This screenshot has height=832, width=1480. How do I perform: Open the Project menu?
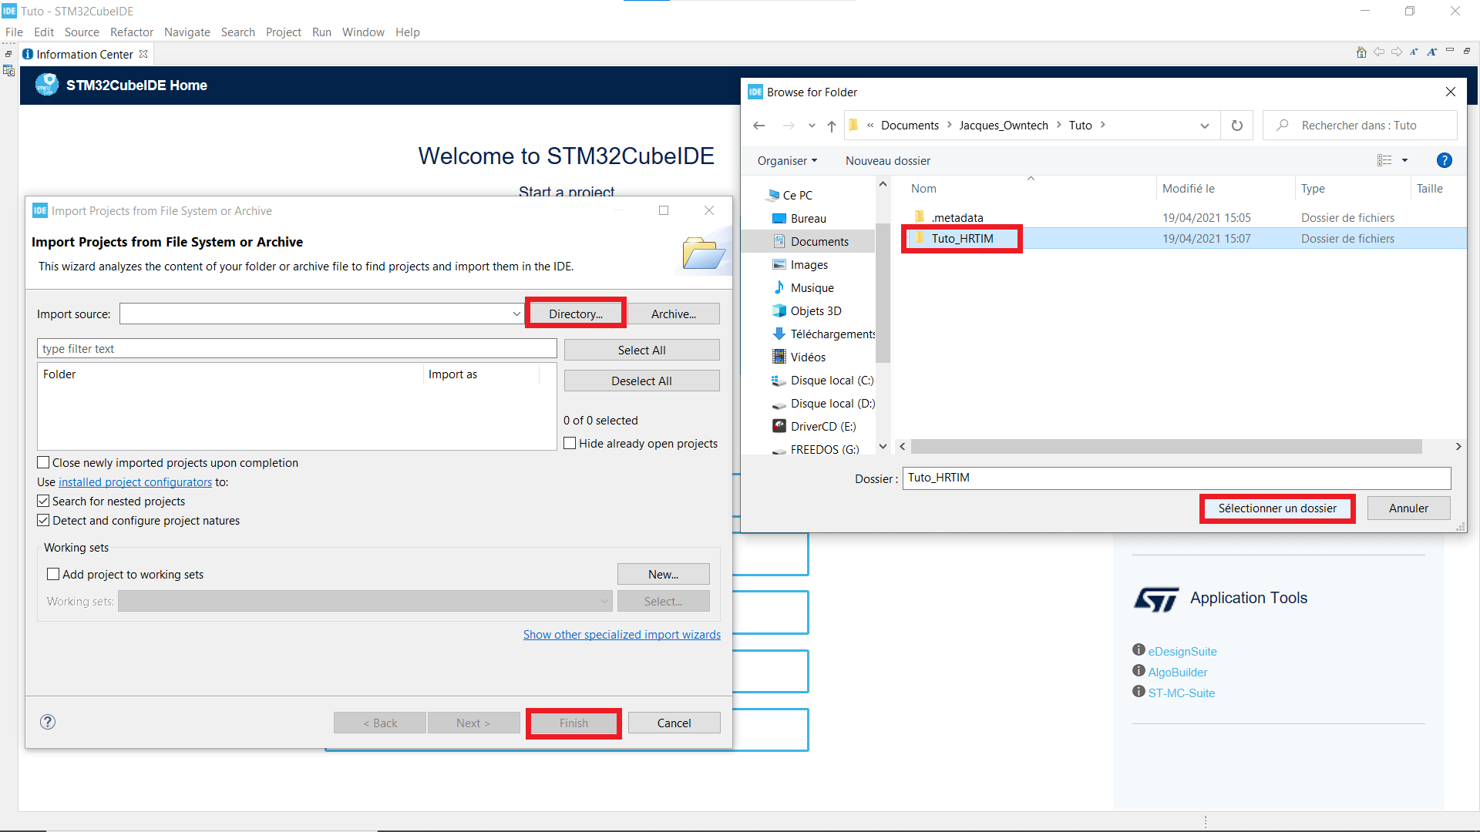point(284,32)
